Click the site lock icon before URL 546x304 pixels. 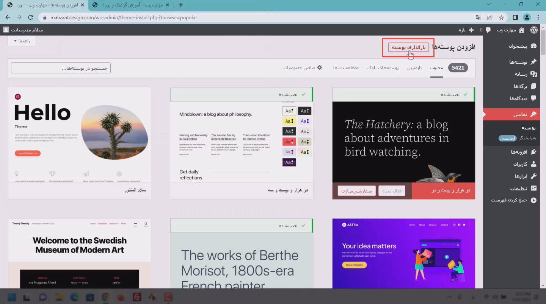pyautogui.click(x=45, y=17)
